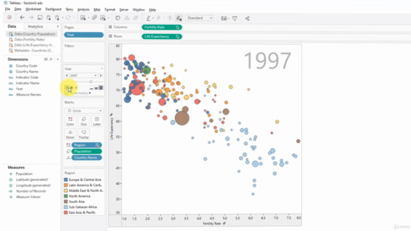Open the Fit dropdown showing Standard

tap(200, 18)
